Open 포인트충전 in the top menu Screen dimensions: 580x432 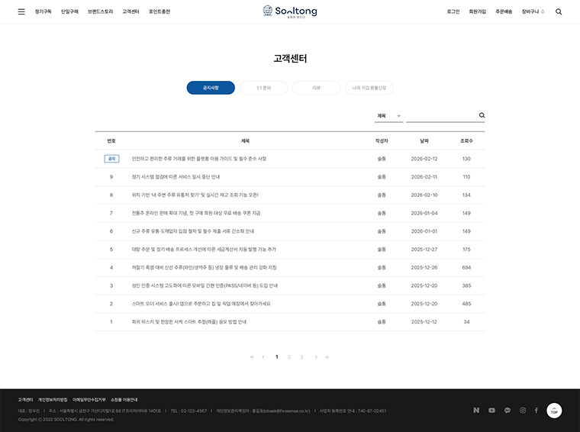[159, 12]
